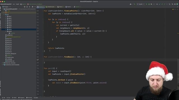Open the Build tool window
The image size is (179, 100).
point(36,97)
